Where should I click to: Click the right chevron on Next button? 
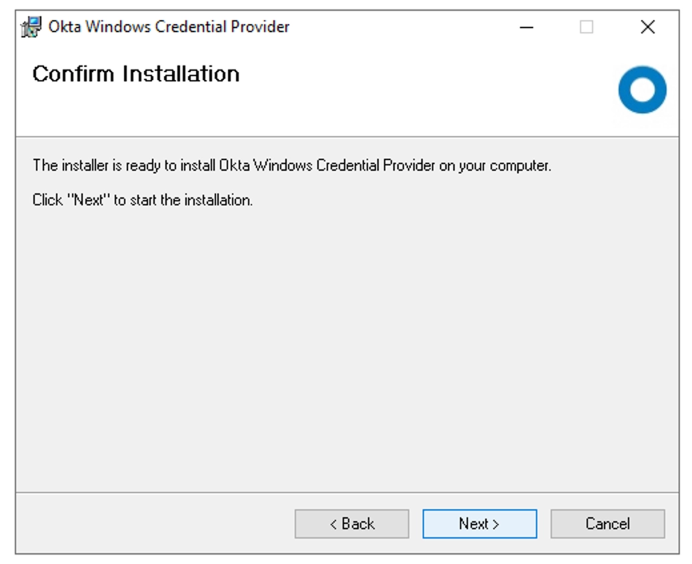click(495, 524)
